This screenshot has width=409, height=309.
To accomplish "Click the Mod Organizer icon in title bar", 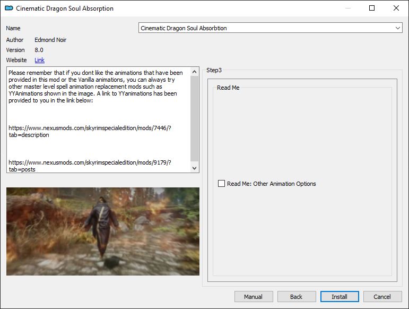I will click(x=9, y=8).
